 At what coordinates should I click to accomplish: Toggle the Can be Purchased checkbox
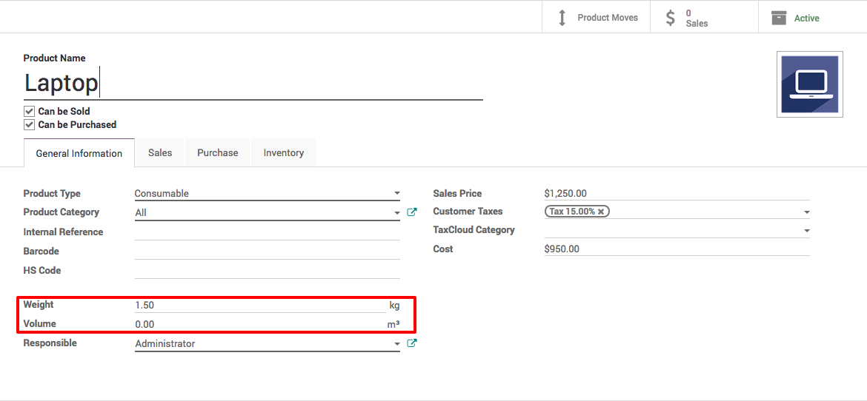(x=30, y=125)
